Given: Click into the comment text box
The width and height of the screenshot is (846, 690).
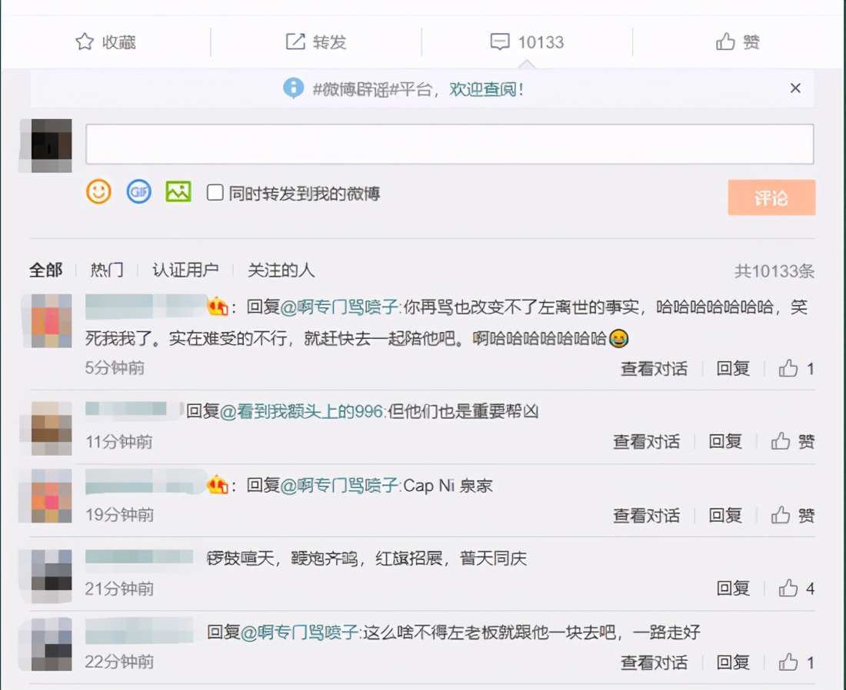Looking at the screenshot, I should click(449, 144).
